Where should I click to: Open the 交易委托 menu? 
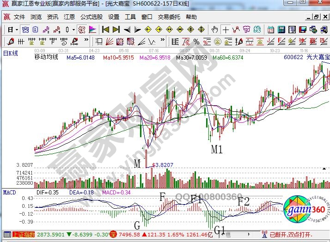pyautogui.click(x=169, y=17)
